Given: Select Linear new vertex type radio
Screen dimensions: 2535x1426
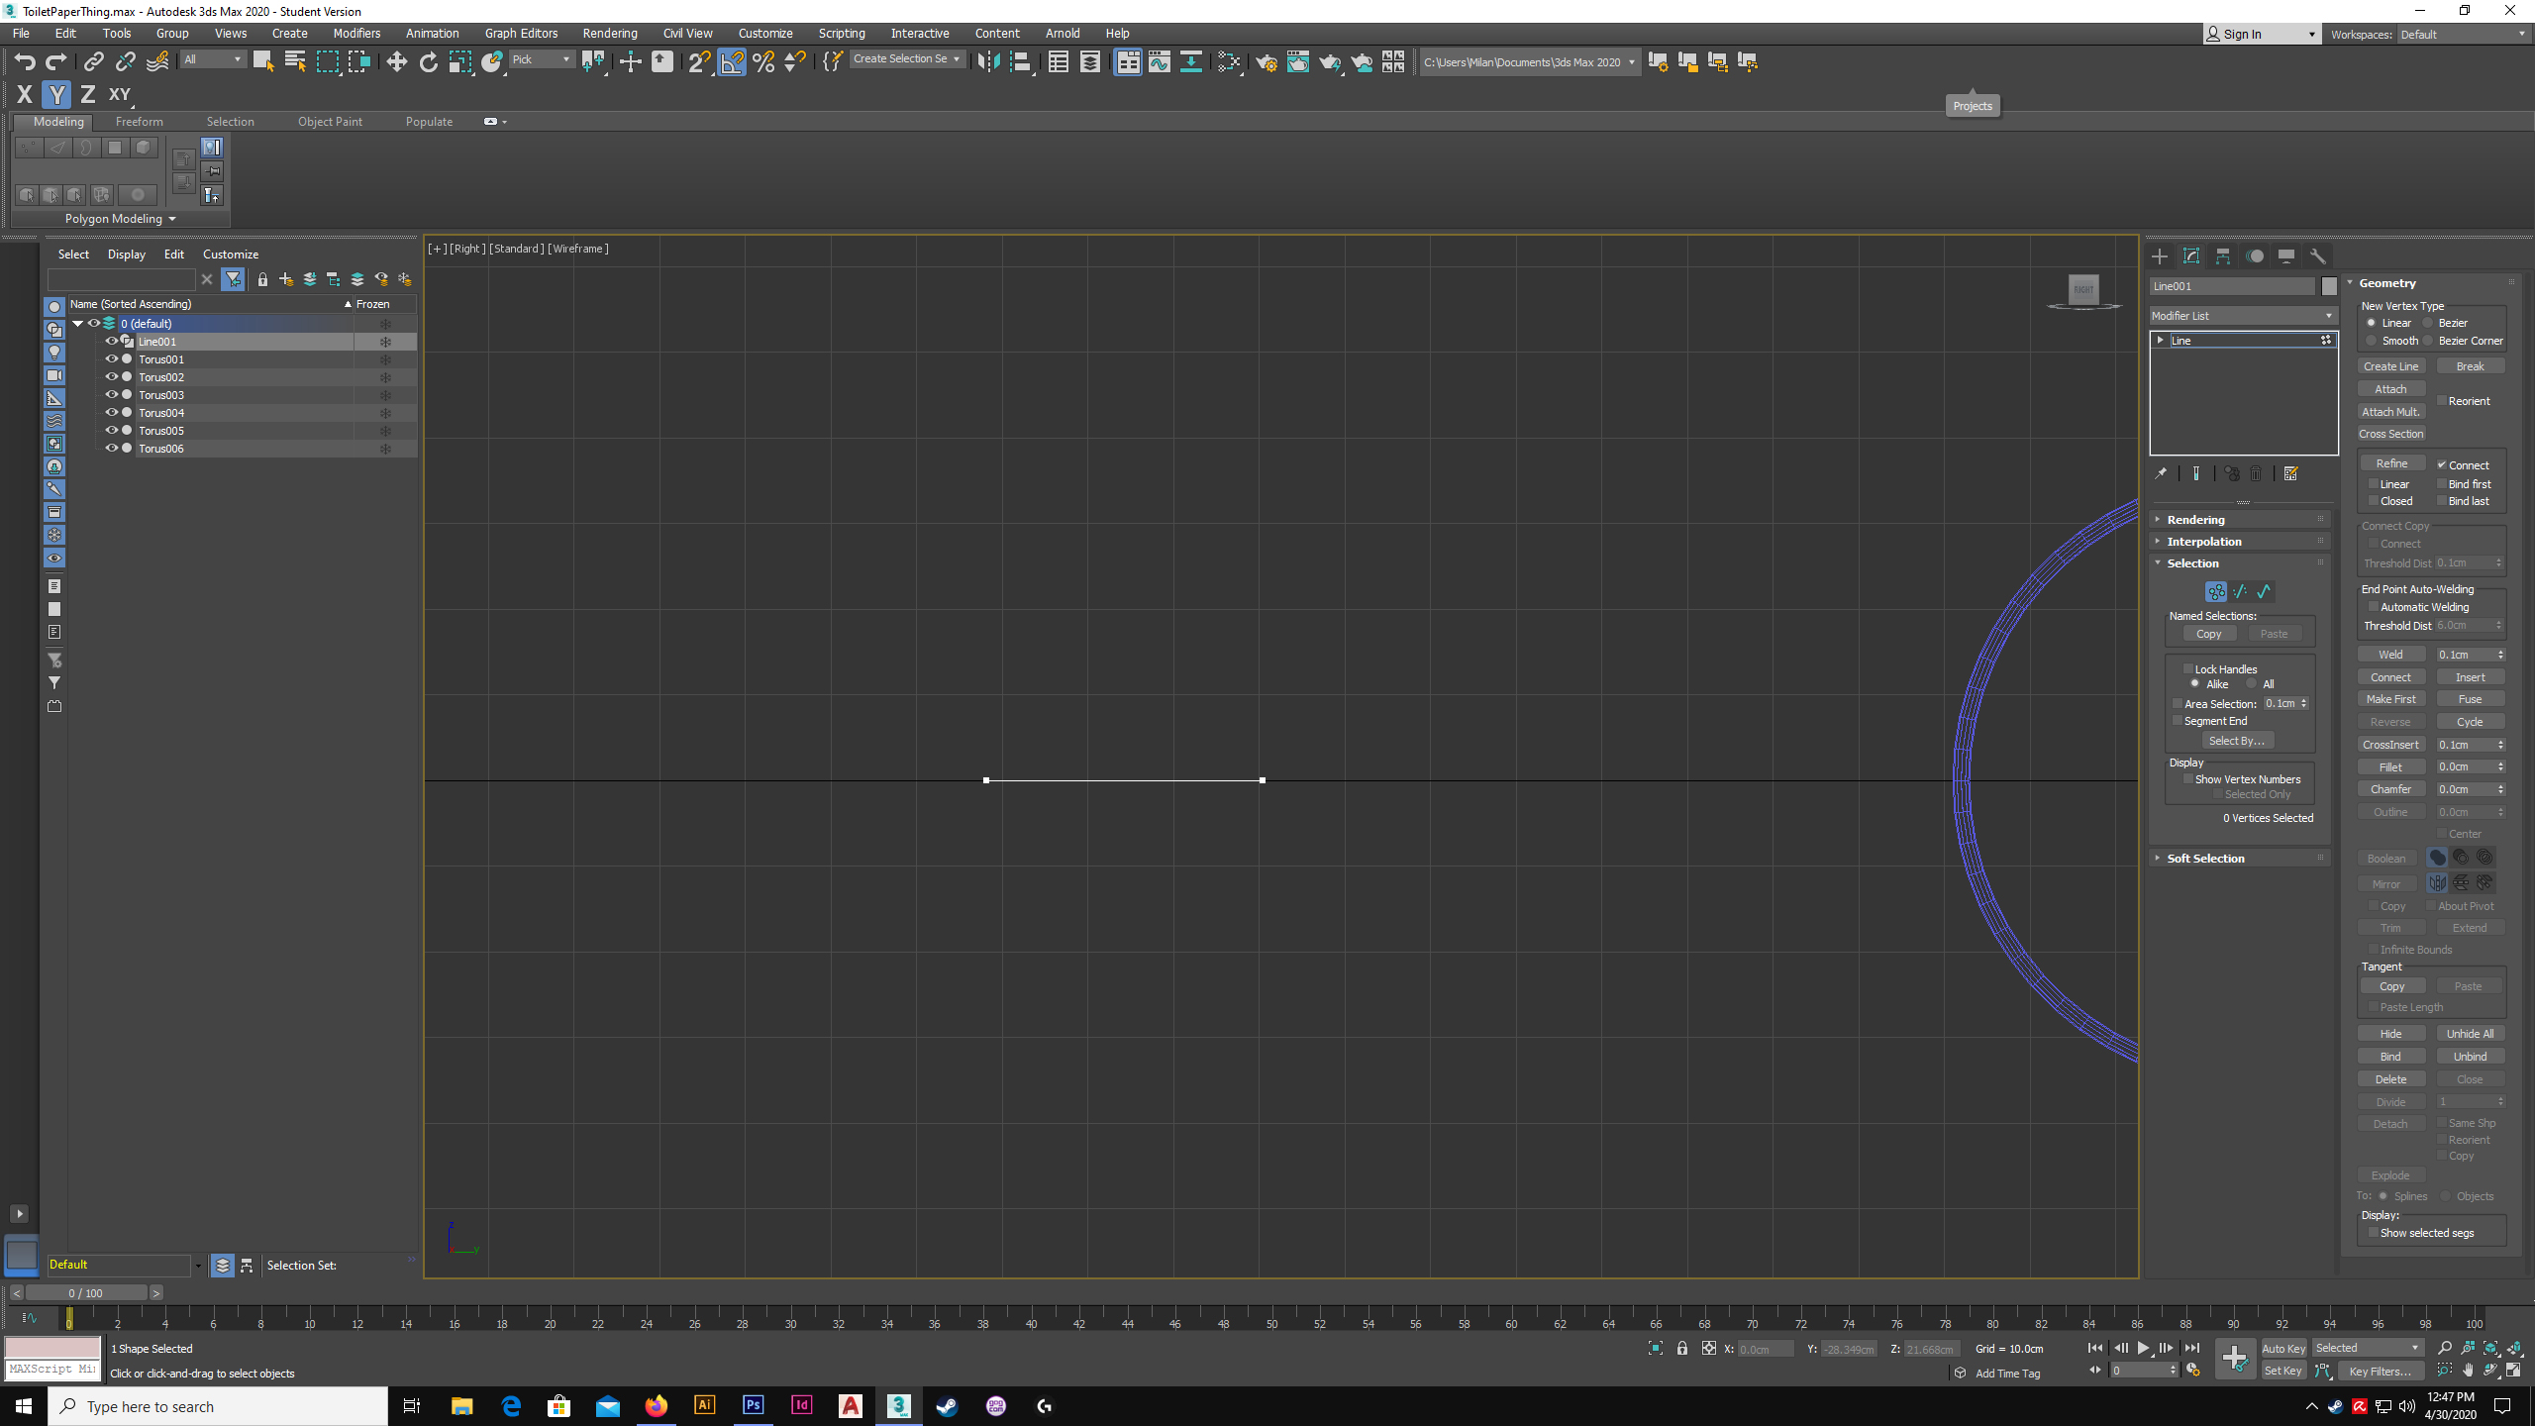Looking at the screenshot, I should point(2371,323).
